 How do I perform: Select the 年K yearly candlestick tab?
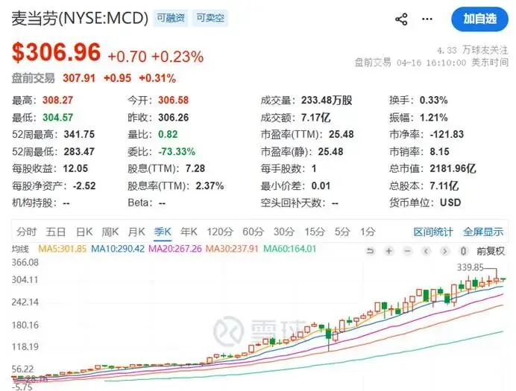[x=189, y=232]
